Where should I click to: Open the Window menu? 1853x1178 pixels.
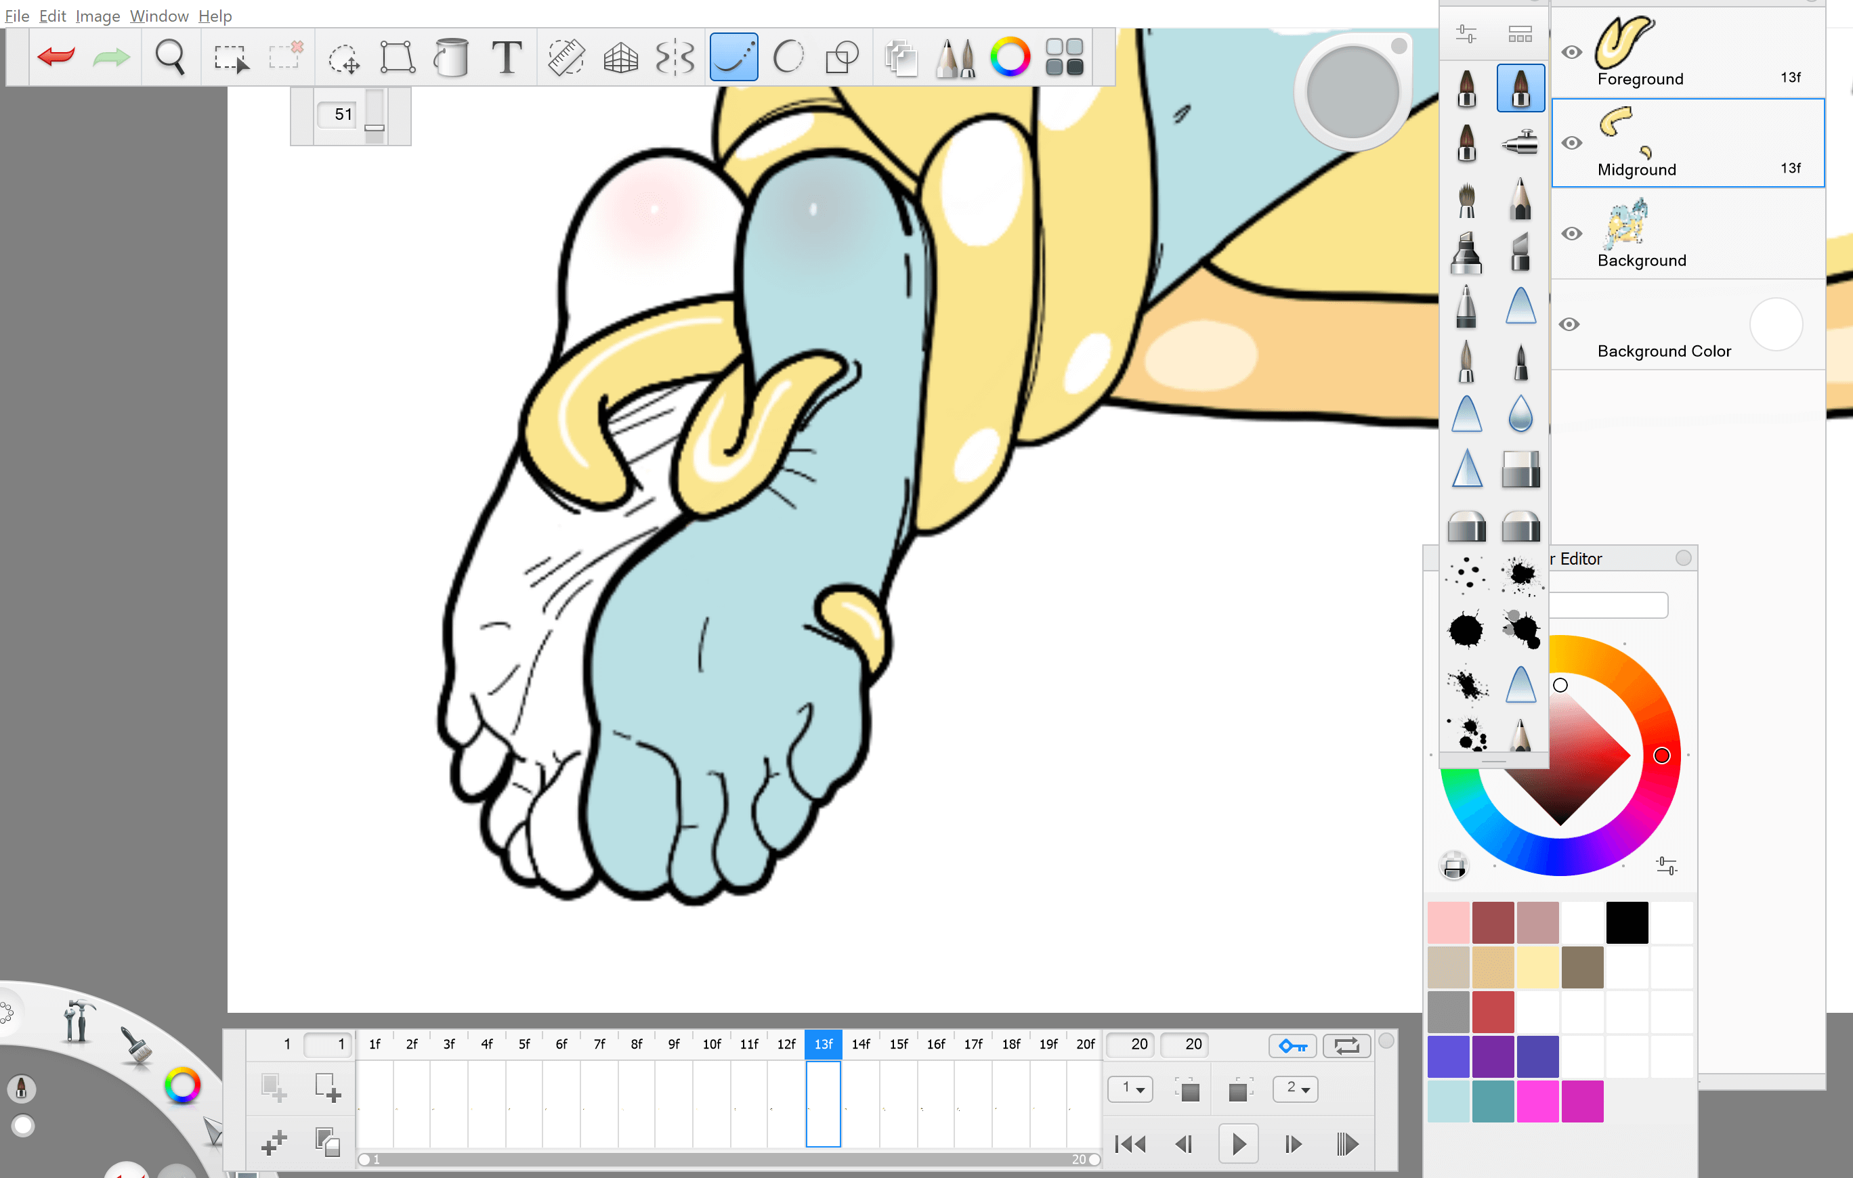(158, 16)
